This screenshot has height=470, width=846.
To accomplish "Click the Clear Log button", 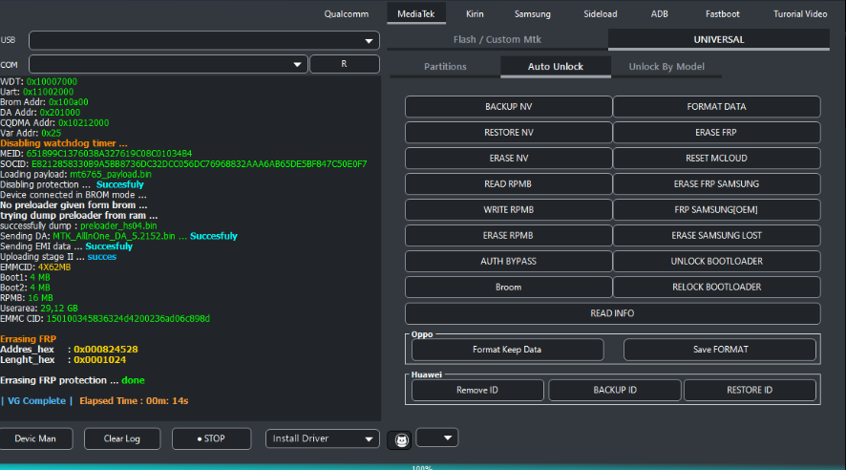I will 122,438.
